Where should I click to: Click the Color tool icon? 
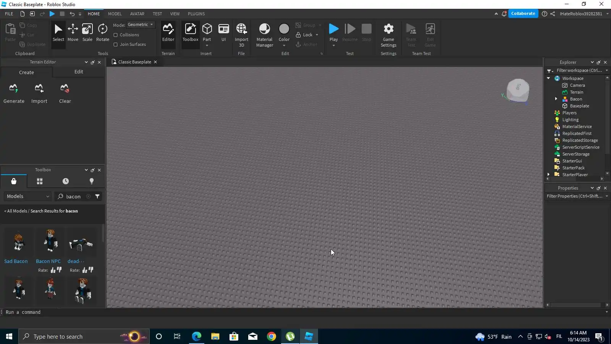tap(284, 29)
